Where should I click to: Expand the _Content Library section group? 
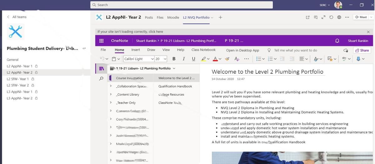coord(111,94)
